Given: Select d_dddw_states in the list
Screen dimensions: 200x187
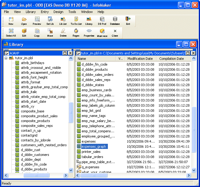Looking at the screenshot, I should [x=93, y=85].
